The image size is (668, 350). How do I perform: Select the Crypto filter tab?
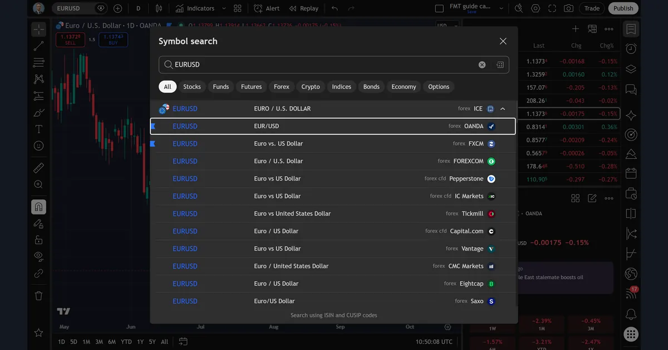pyautogui.click(x=311, y=87)
